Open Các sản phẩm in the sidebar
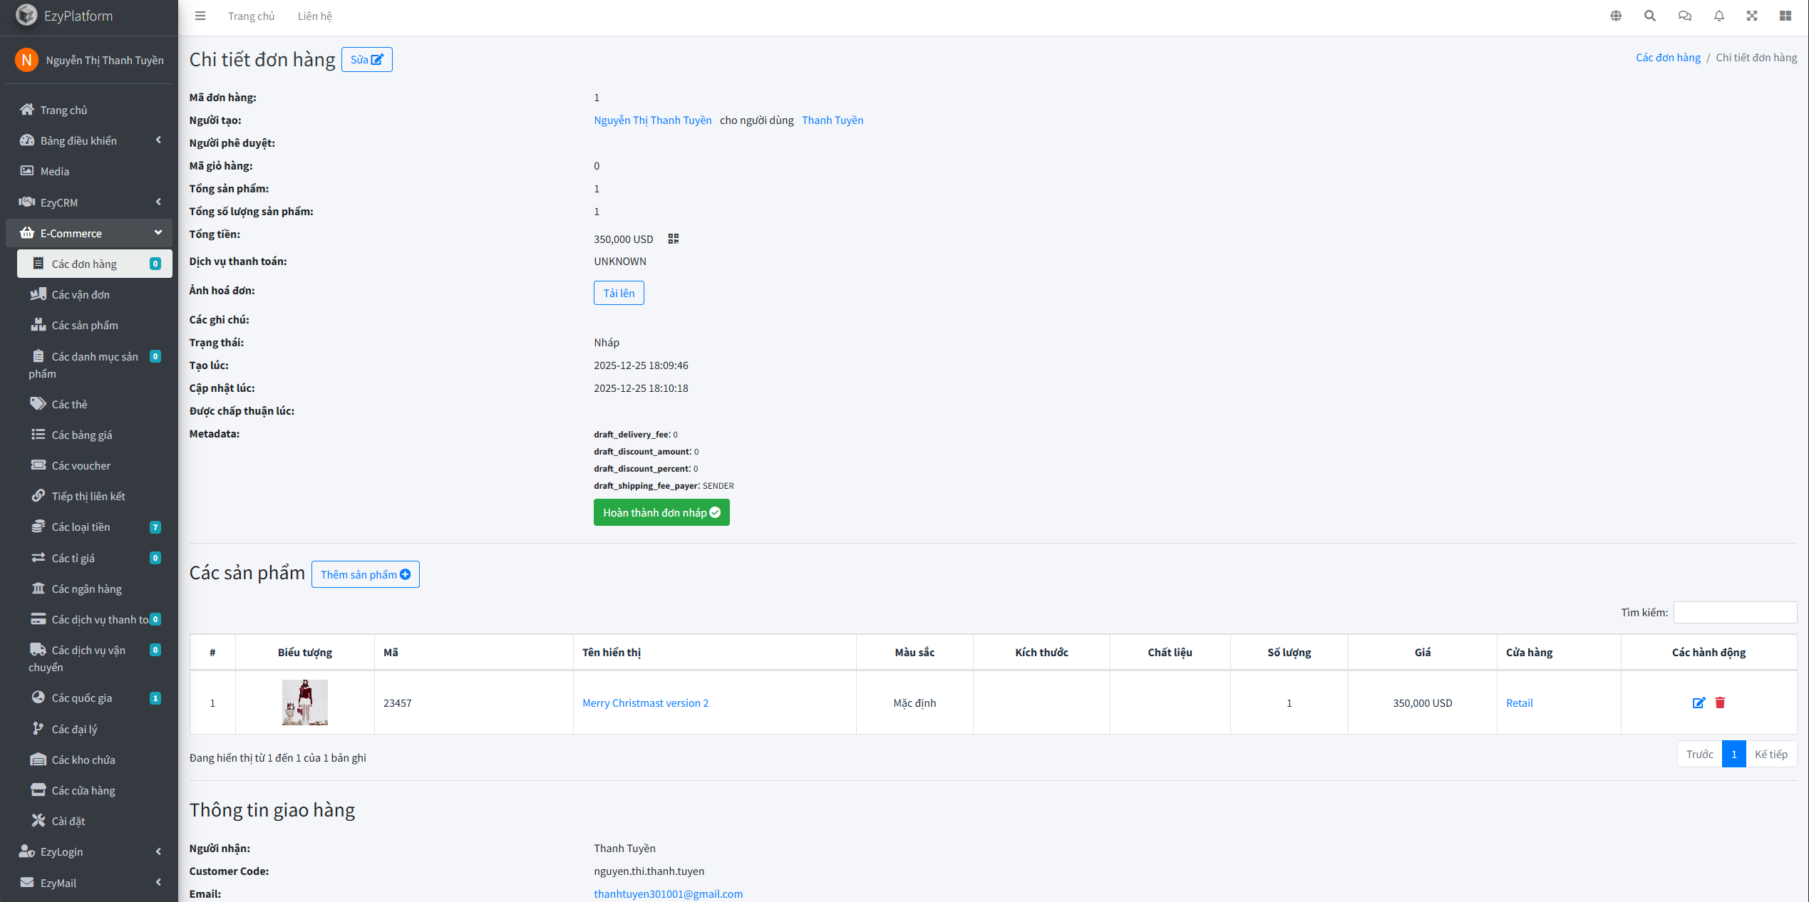 [85, 326]
